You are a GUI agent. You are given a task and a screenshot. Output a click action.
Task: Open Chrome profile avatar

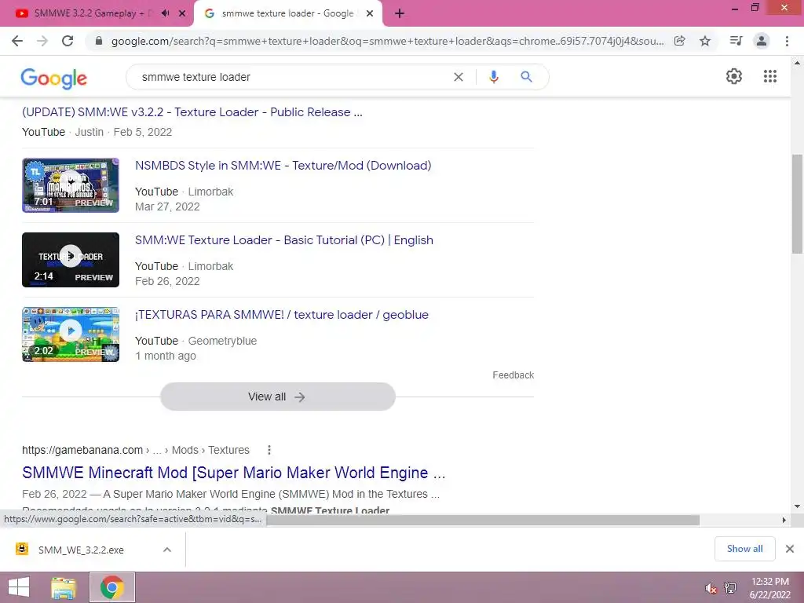tap(762, 41)
